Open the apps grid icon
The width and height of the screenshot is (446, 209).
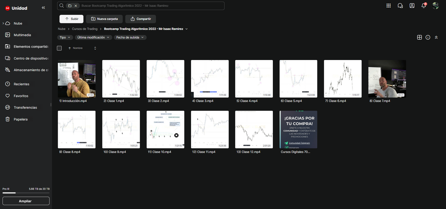pyautogui.click(x=389, y=6)
